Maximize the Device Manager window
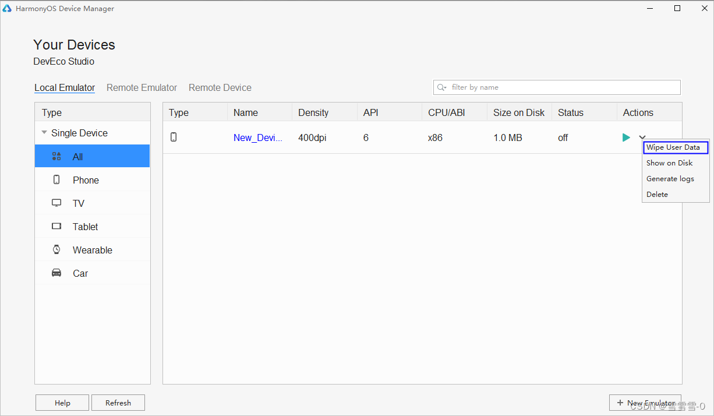 pyautogui.click(x=677, y=9)
